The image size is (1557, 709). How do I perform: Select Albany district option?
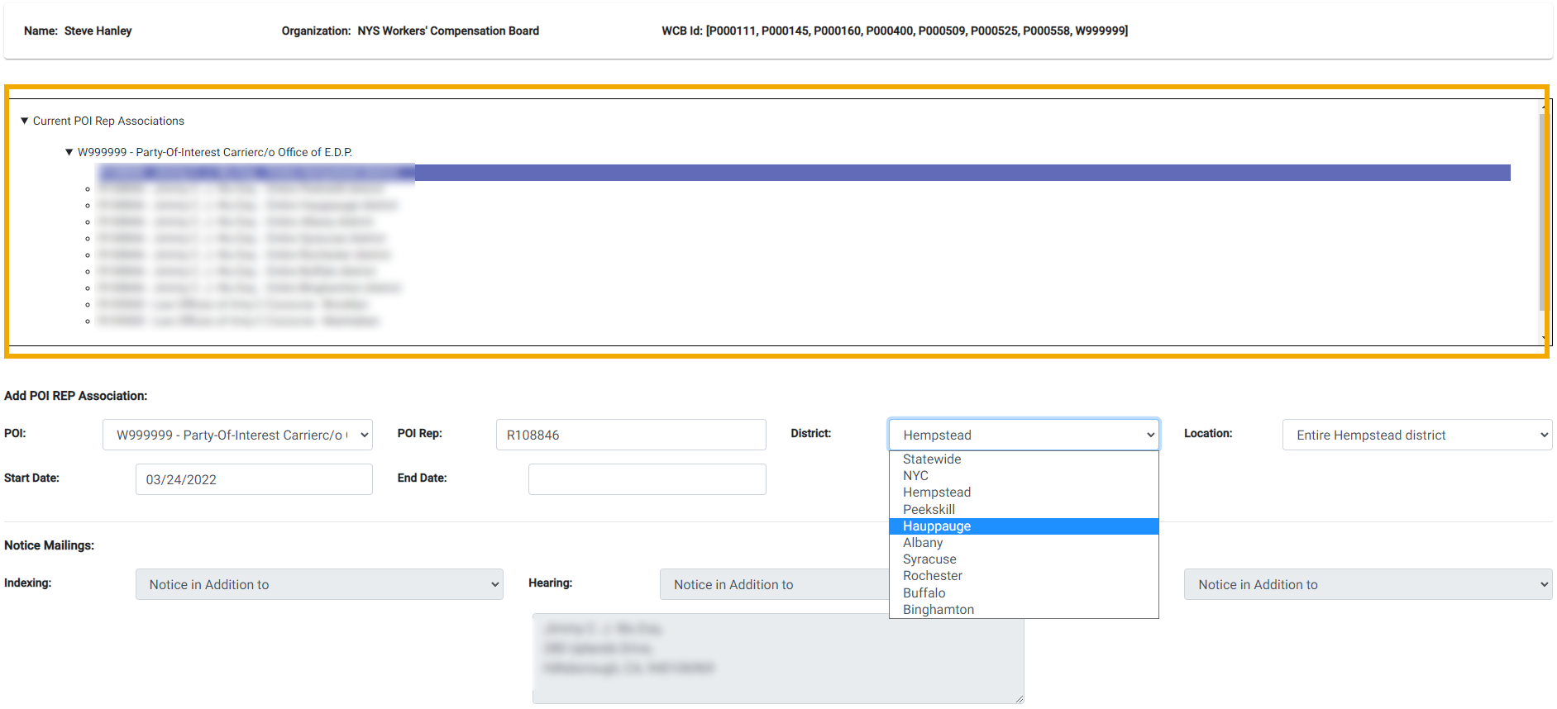click(923, 543)
